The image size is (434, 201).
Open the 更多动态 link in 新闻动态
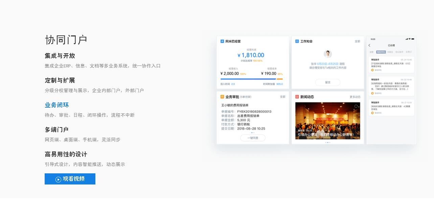pyautogui.click(x=355, y=97)
